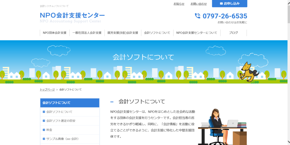Select サンプル画像（ee-会計） sidebar link
290x145 pixels.
[x=63, y=139]
